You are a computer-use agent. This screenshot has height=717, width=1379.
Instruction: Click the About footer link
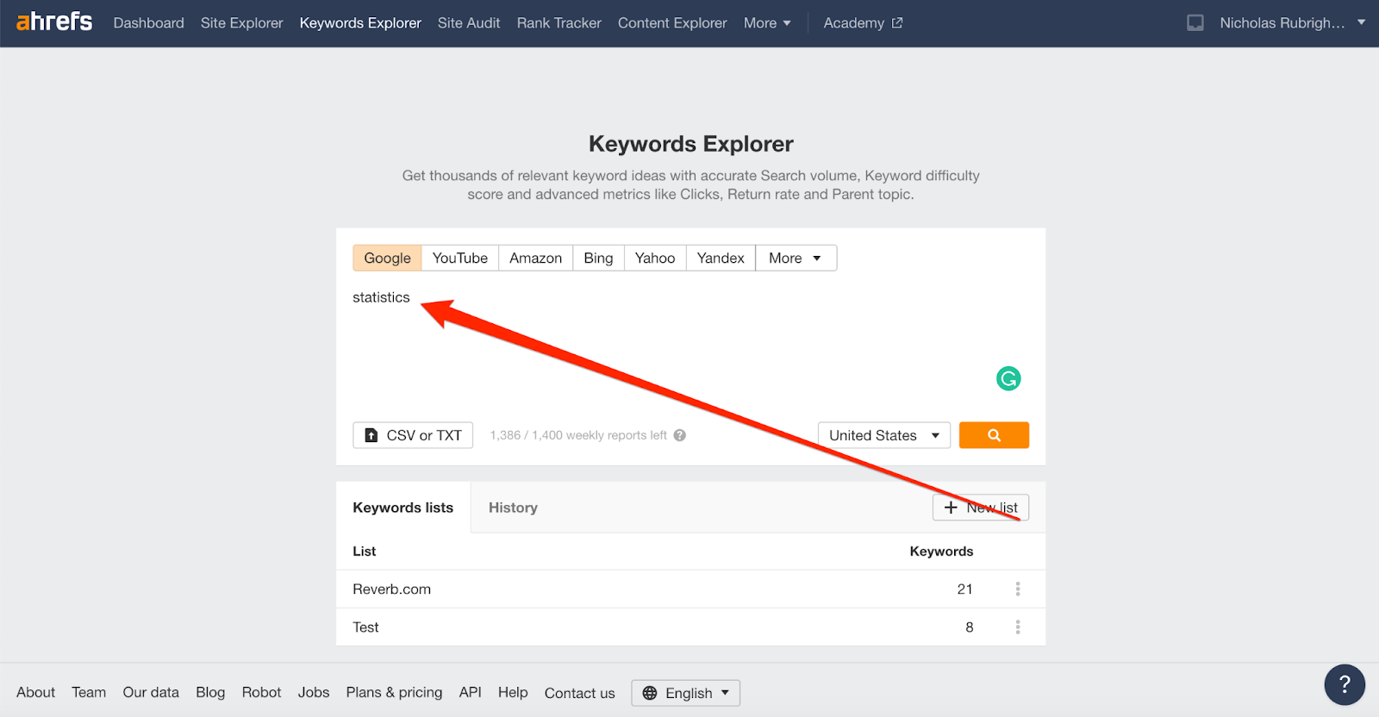[x=35, y=692]
